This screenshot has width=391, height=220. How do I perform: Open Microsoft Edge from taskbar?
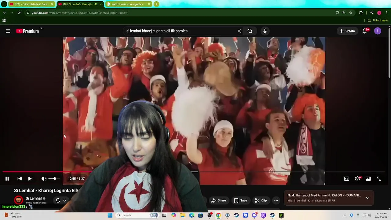pos(192,215)
